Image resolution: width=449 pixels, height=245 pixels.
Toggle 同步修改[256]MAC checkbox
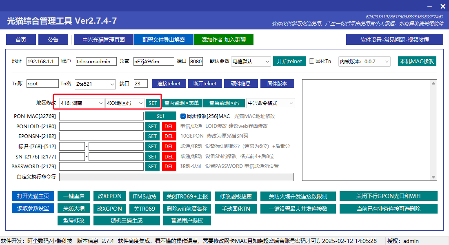point(183,116)
